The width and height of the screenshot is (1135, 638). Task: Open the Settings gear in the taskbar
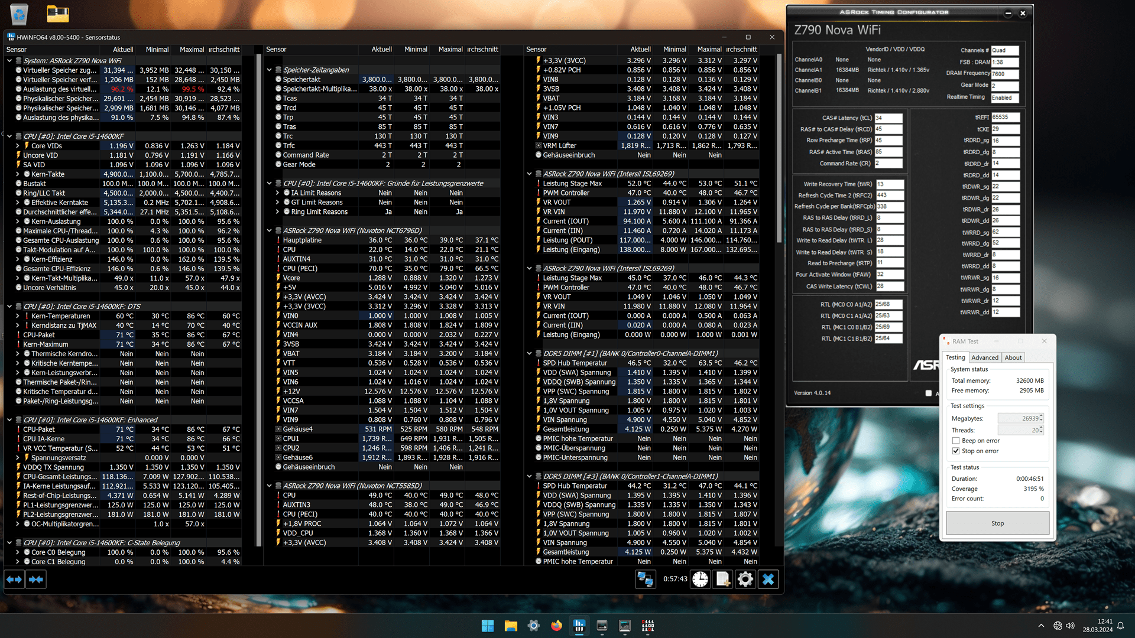[534, 626]
